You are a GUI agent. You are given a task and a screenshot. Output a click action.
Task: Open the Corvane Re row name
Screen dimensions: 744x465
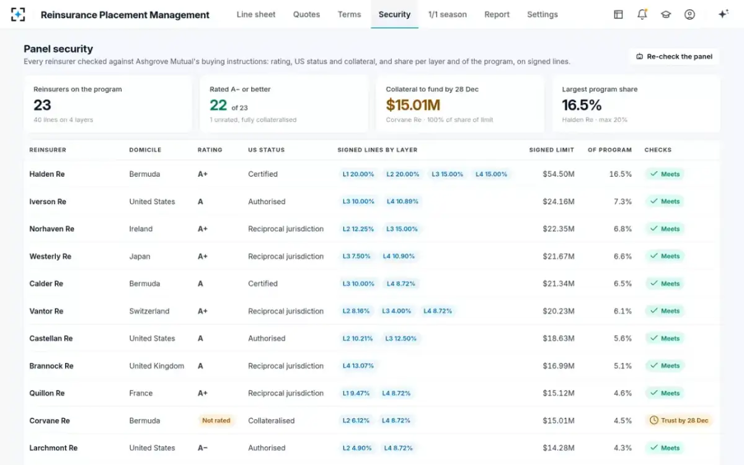click(x=50, y=420)
